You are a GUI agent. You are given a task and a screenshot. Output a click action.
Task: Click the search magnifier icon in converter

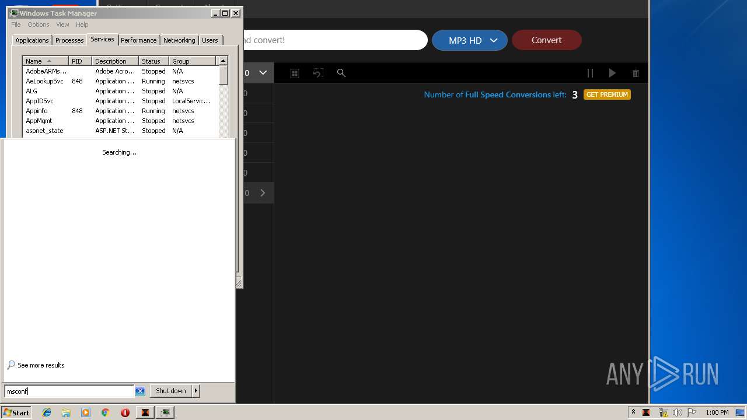(341, 73)
